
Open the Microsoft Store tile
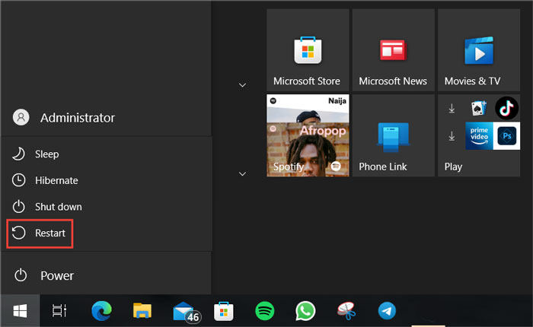308,50
